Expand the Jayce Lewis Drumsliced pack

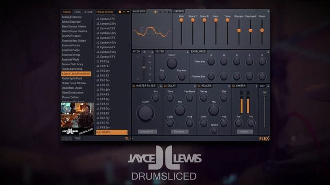tap(76, 74)
